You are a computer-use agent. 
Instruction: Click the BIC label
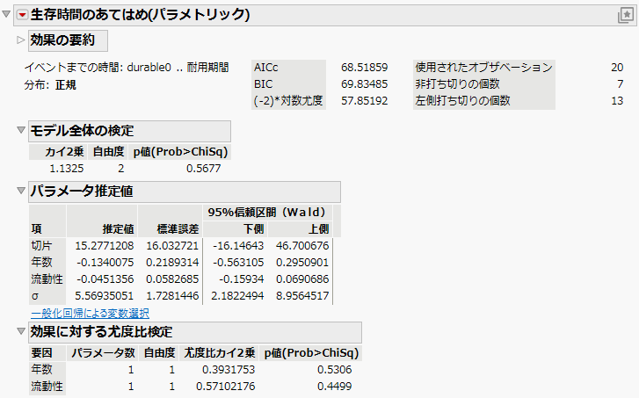click(264, 84)
